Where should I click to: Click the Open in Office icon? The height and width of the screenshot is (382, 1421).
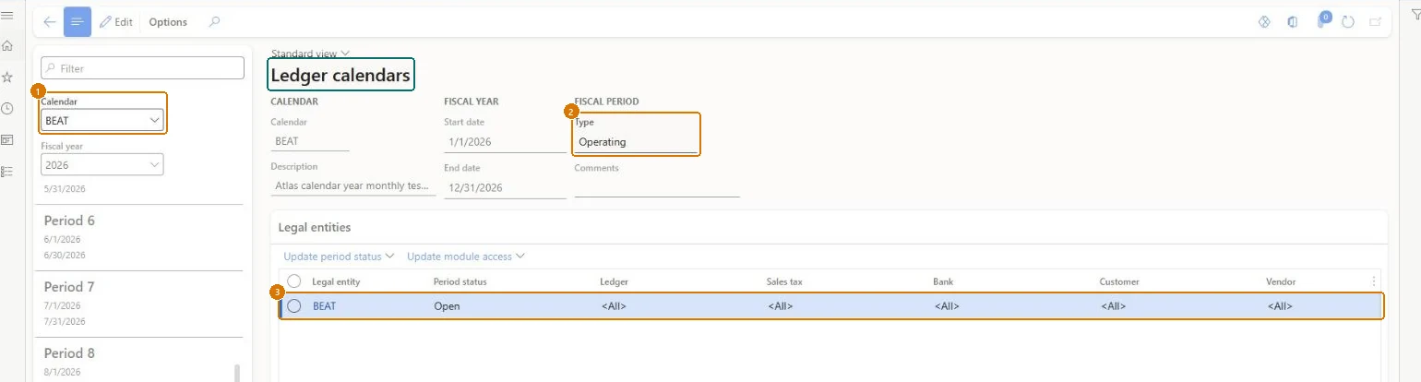(1293, 22)
